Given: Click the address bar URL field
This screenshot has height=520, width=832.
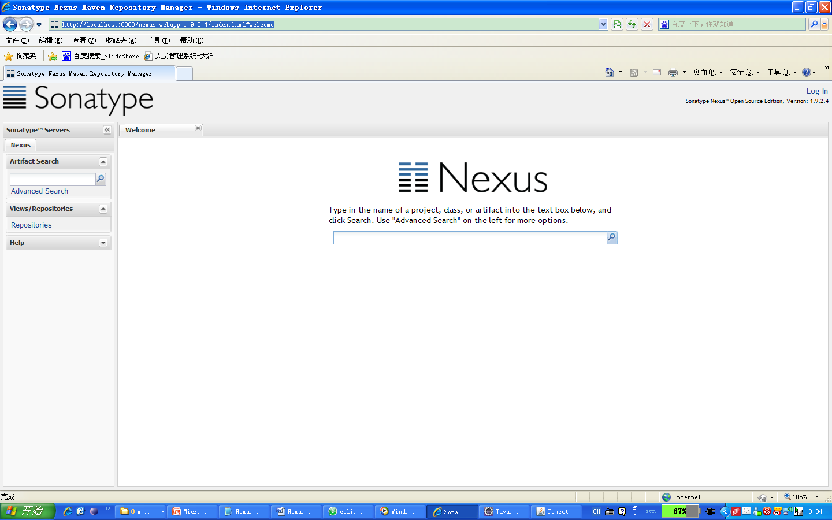Looking at the screenshot, I should [324, 24].
